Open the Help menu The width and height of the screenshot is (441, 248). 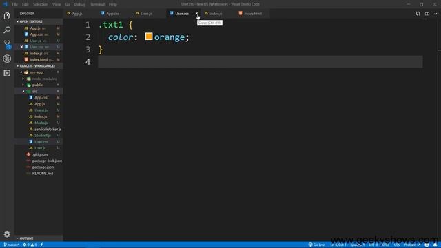(x=113, y=4)
